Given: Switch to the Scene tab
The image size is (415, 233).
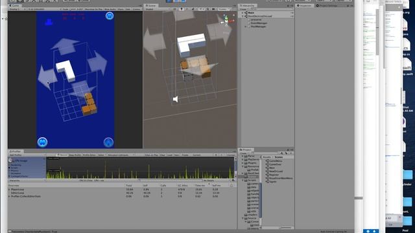Looking at the screenshot, I should tap(151, 6).
